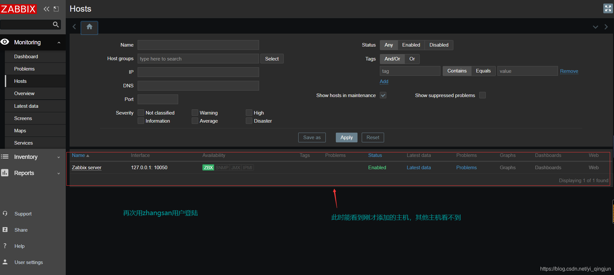Check the Disaster severity box
Viewport: 614px width, 275px height.
(249, 121)
